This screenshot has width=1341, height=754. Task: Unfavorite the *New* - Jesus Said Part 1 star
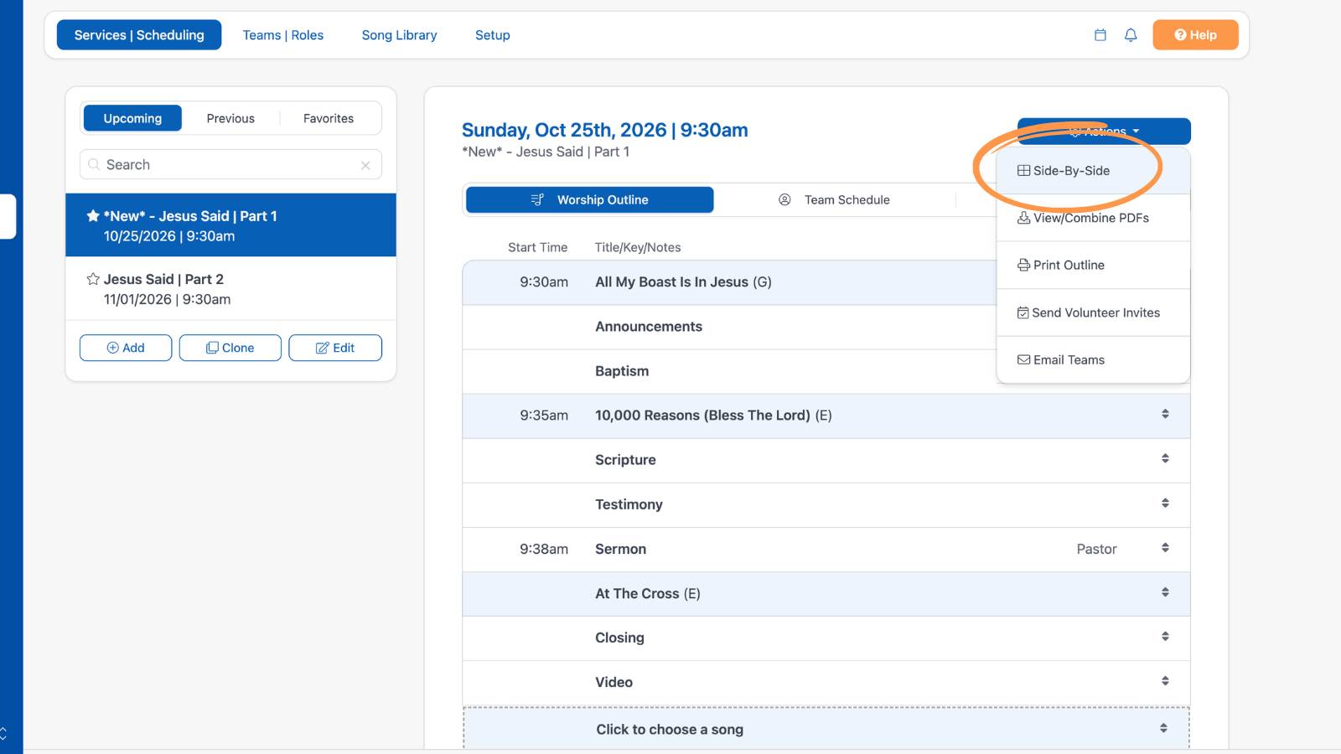click(x=93, y=216)
